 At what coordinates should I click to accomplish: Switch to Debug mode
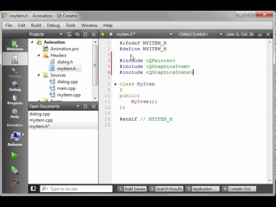(15, 86)
